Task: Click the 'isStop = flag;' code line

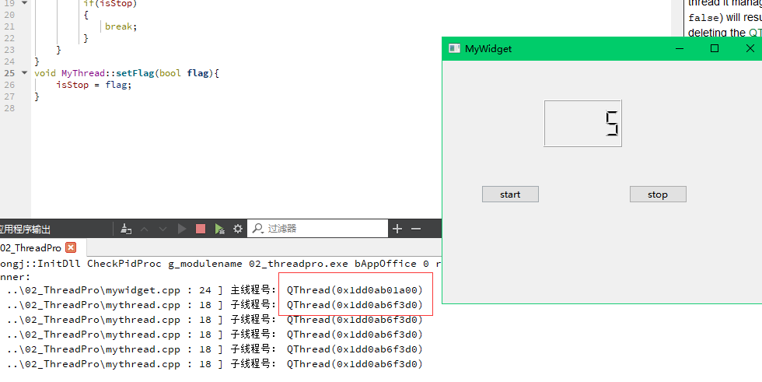Action: point(94,85)
